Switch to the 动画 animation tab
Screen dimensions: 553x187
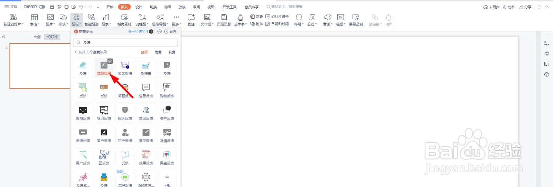click(x=168, y=7)
